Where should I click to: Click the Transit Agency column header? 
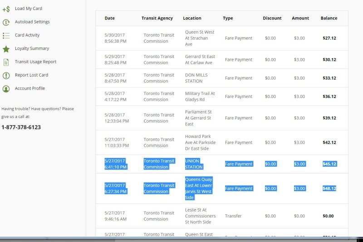157,18
